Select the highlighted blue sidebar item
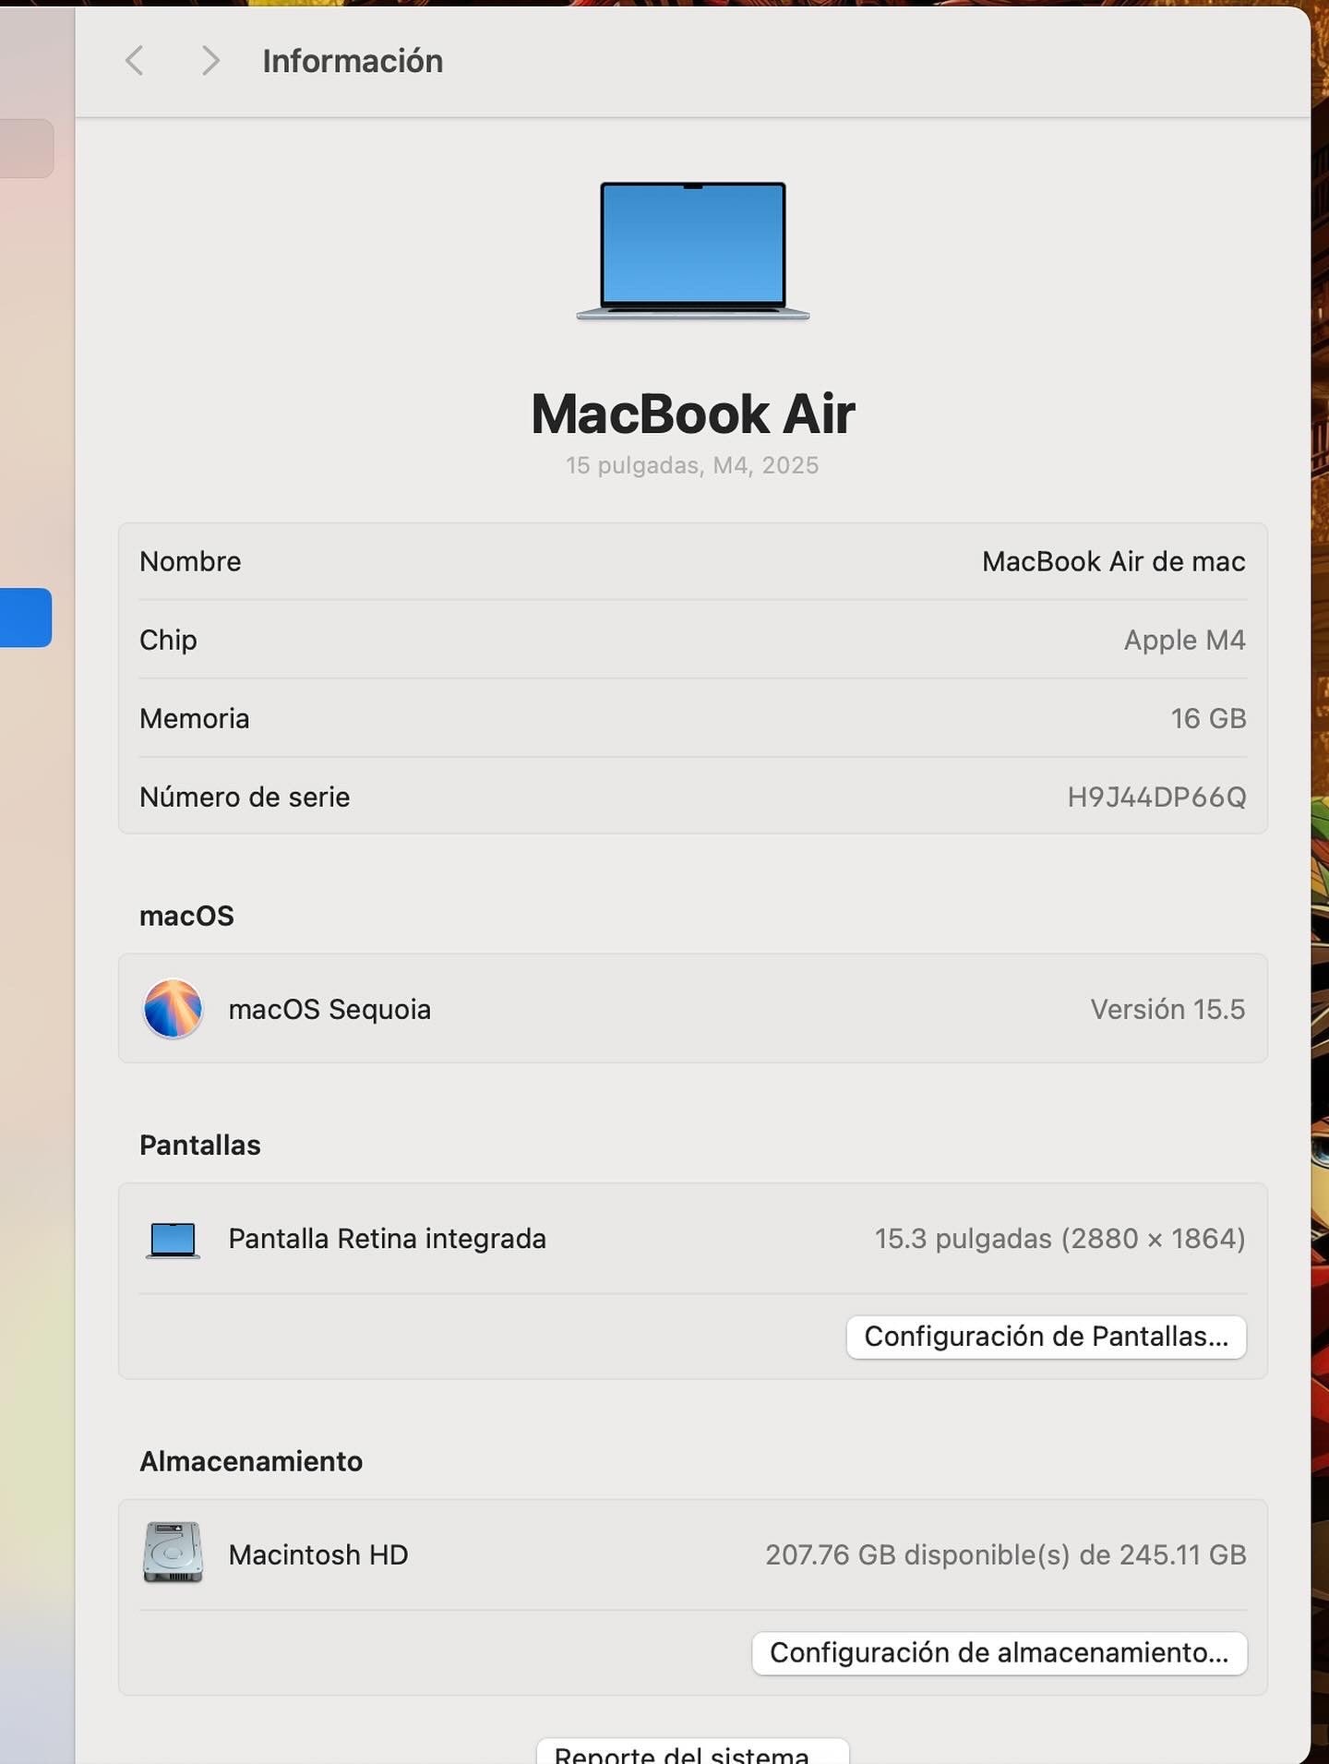This screenshot has height=1764, width=1329. coord(26,618)
